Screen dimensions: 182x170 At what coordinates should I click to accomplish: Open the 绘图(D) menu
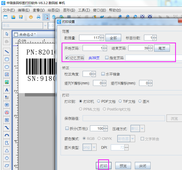click(x=53, y=10)
